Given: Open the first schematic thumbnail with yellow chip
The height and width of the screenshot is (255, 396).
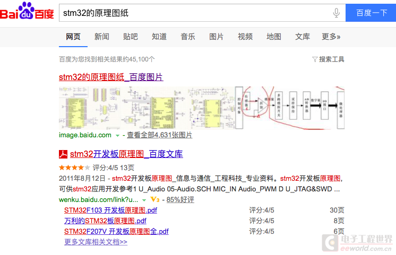Looking at the screenshot, I should click(89, 108).
